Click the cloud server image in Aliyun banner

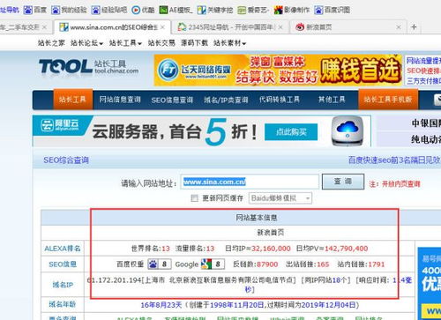pos(348,131)
